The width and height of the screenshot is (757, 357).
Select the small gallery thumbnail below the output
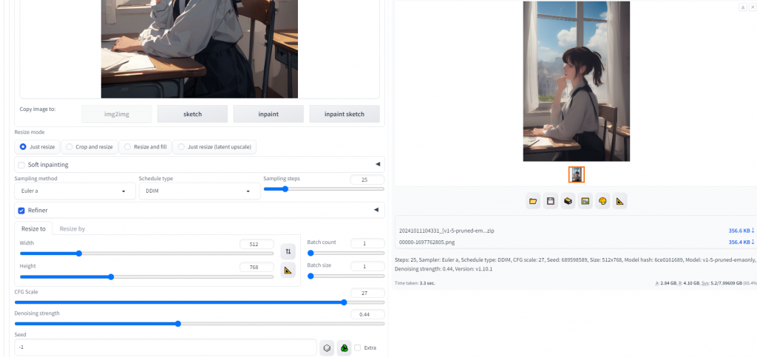coord(577,174)
